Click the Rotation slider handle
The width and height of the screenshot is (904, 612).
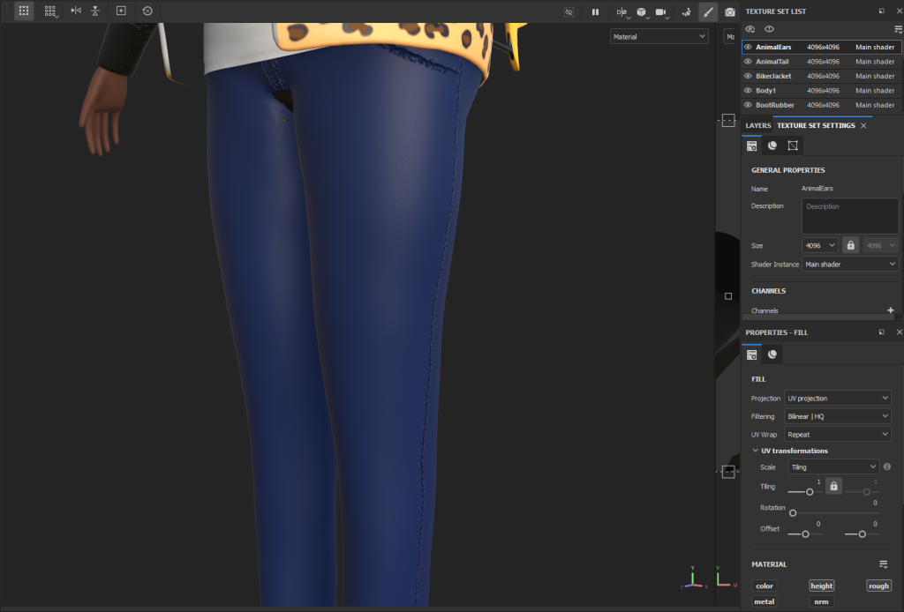(x=793, y=512)
